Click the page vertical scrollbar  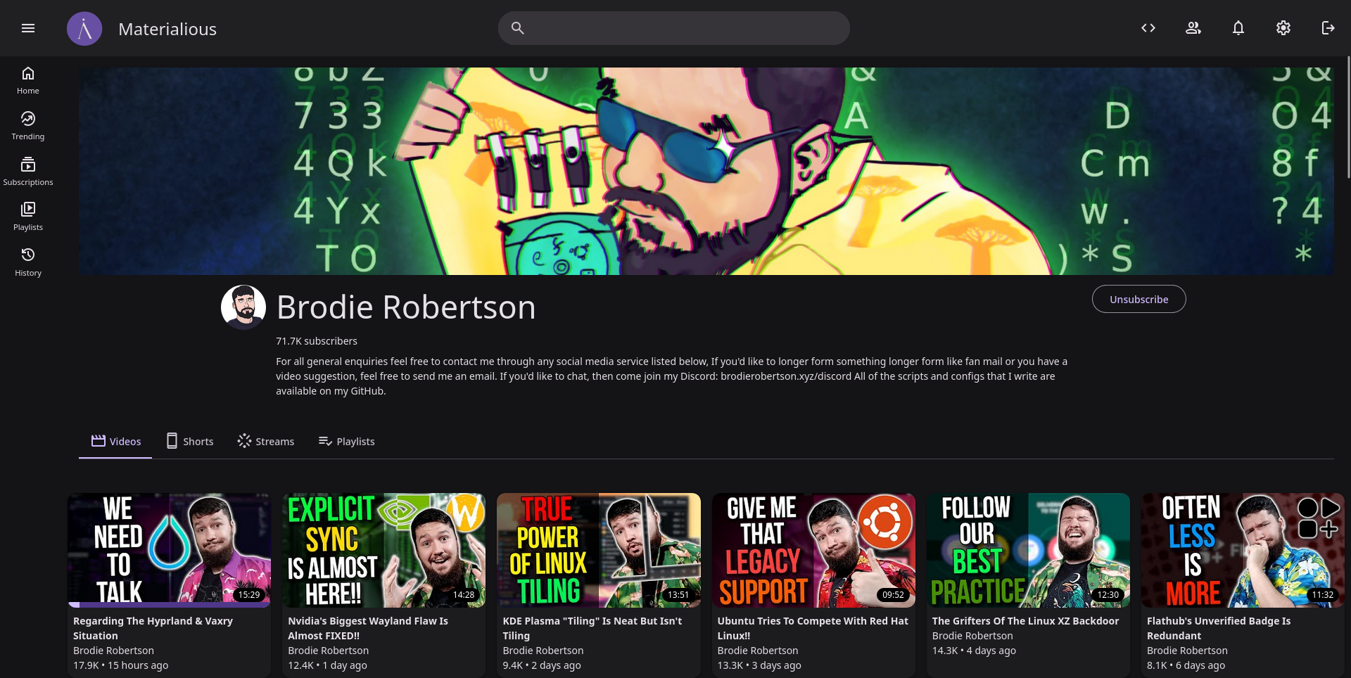pos(1347,117)
